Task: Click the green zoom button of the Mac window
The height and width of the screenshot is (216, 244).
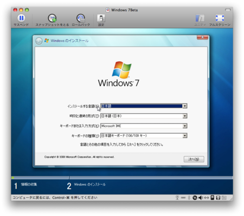Action: (x=27, y=10)
